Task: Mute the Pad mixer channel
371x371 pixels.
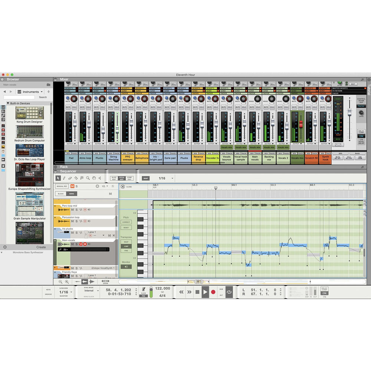Action: click(68, 107)
